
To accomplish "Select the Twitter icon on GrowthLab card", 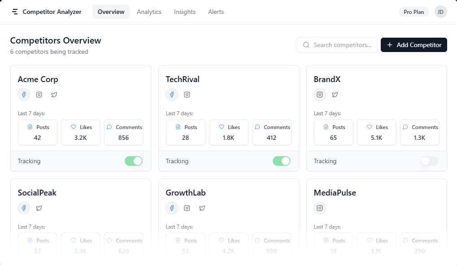I will (202, 208).
